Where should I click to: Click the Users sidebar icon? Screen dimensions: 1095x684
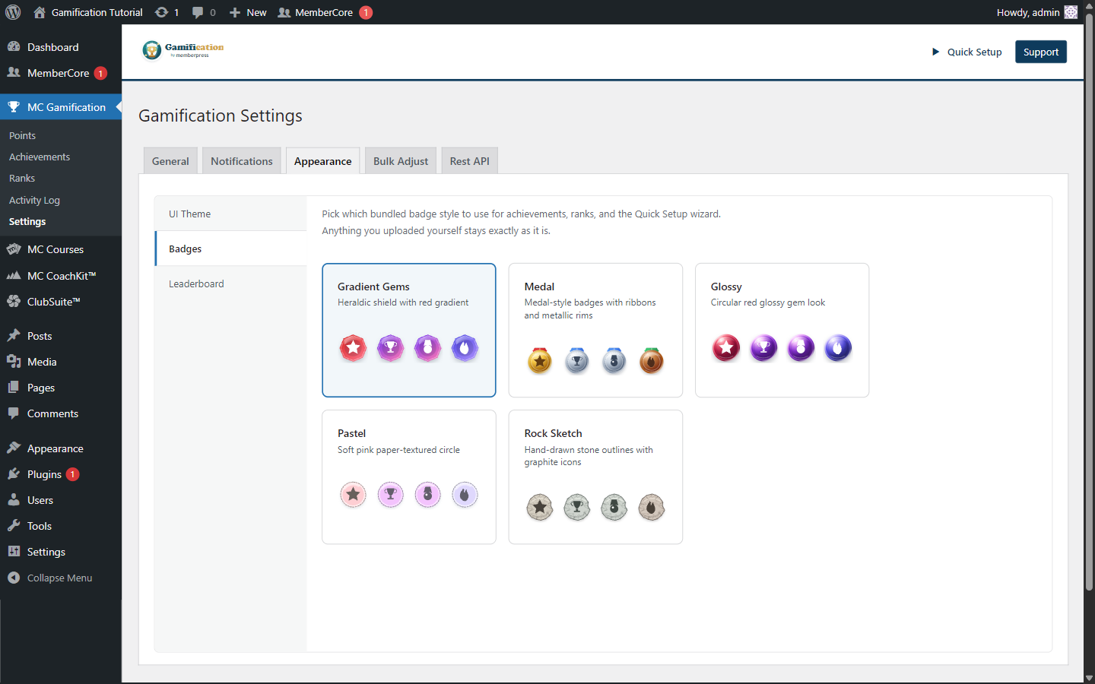pos(14,500)
